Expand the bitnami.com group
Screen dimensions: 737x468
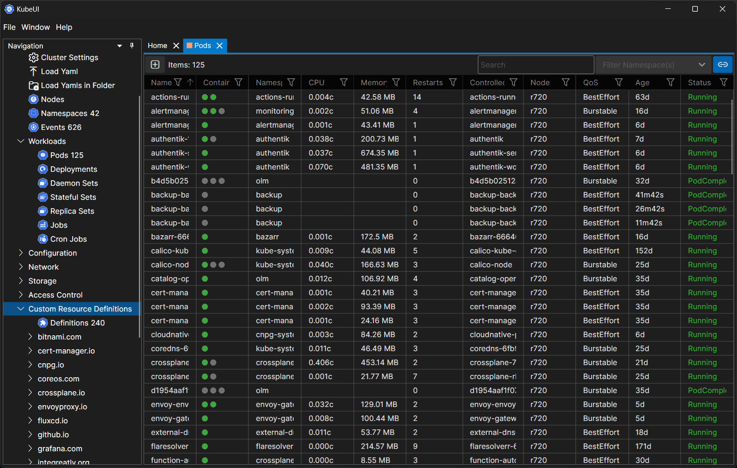coord(30,337)
